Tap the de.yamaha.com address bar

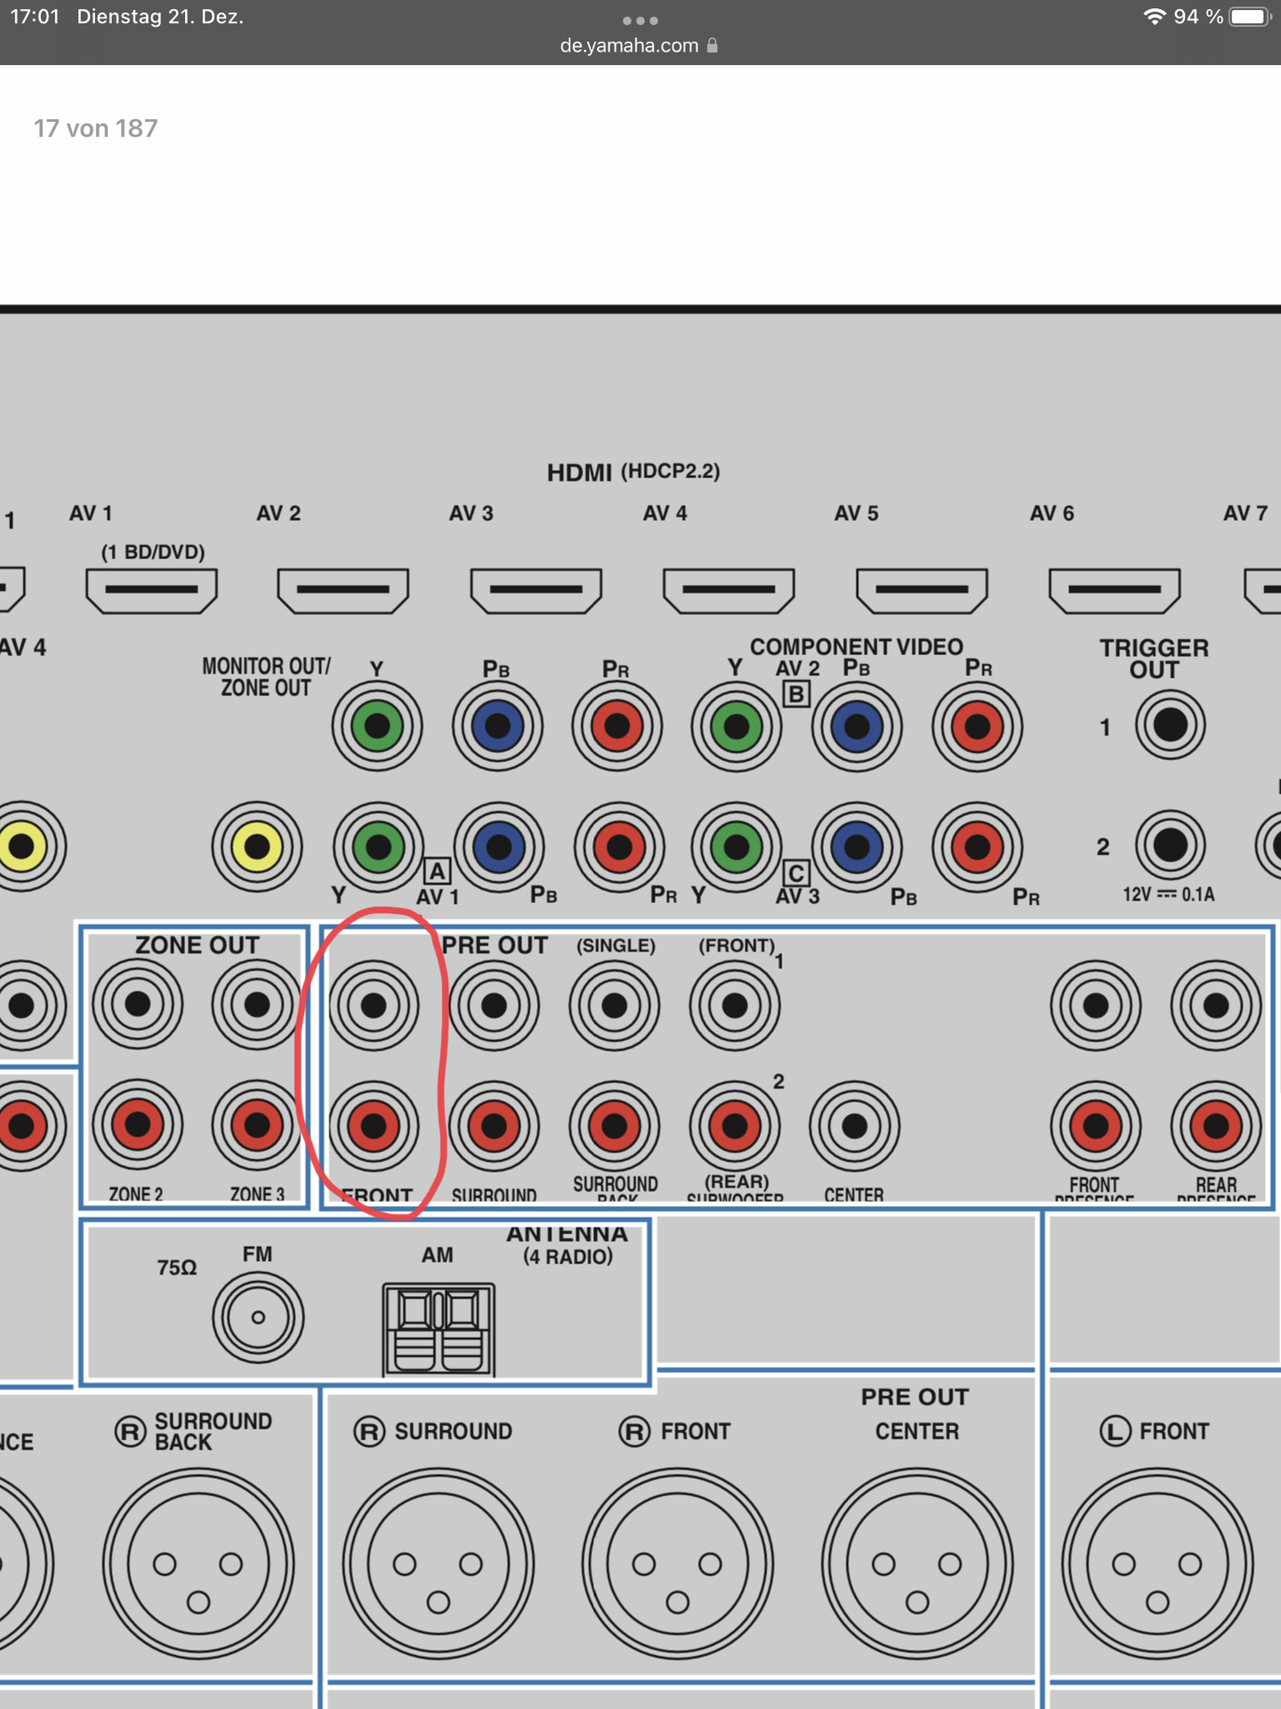pos(630,45)
